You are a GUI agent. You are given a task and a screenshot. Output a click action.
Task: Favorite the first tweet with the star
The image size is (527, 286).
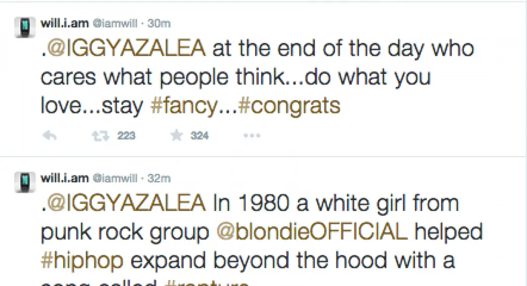176,136
